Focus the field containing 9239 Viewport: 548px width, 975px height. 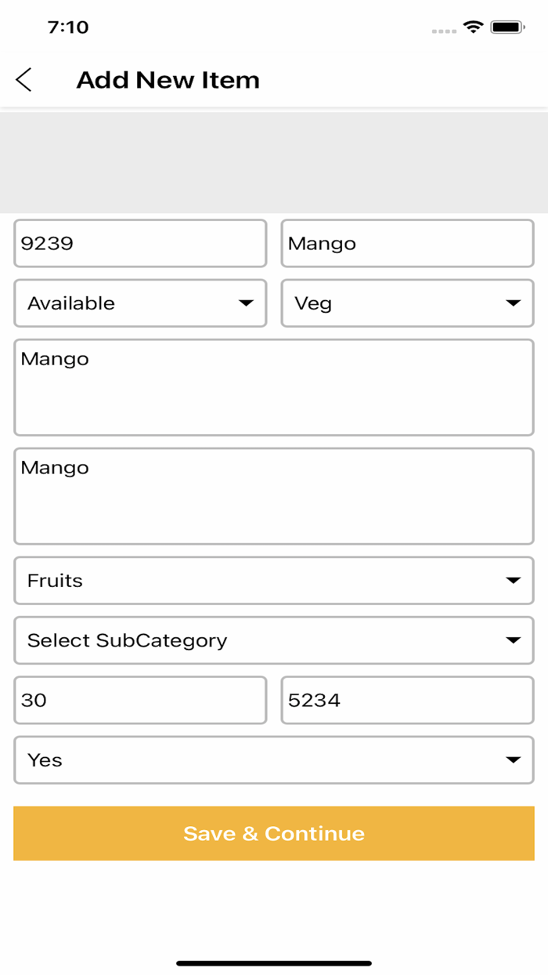point(140,244)
